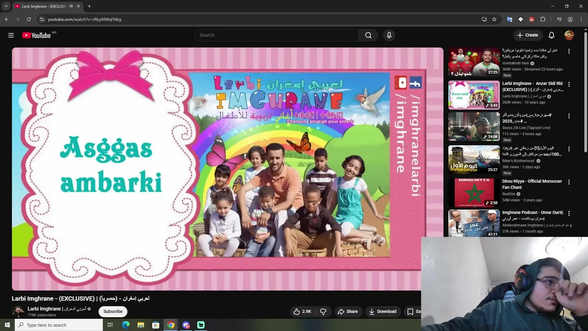Click the video player area
Viewport: 588px width, 331px height.
click(x=227, y=169)
